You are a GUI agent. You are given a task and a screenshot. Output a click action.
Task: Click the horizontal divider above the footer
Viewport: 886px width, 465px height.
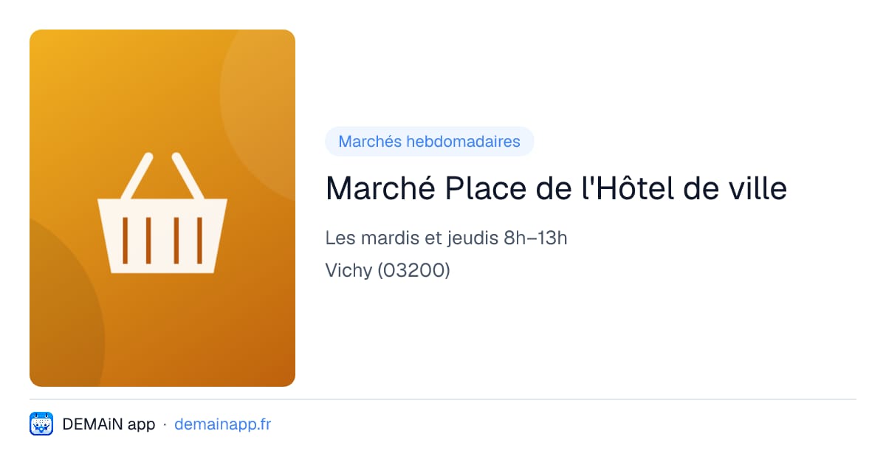tap(443, 399)
